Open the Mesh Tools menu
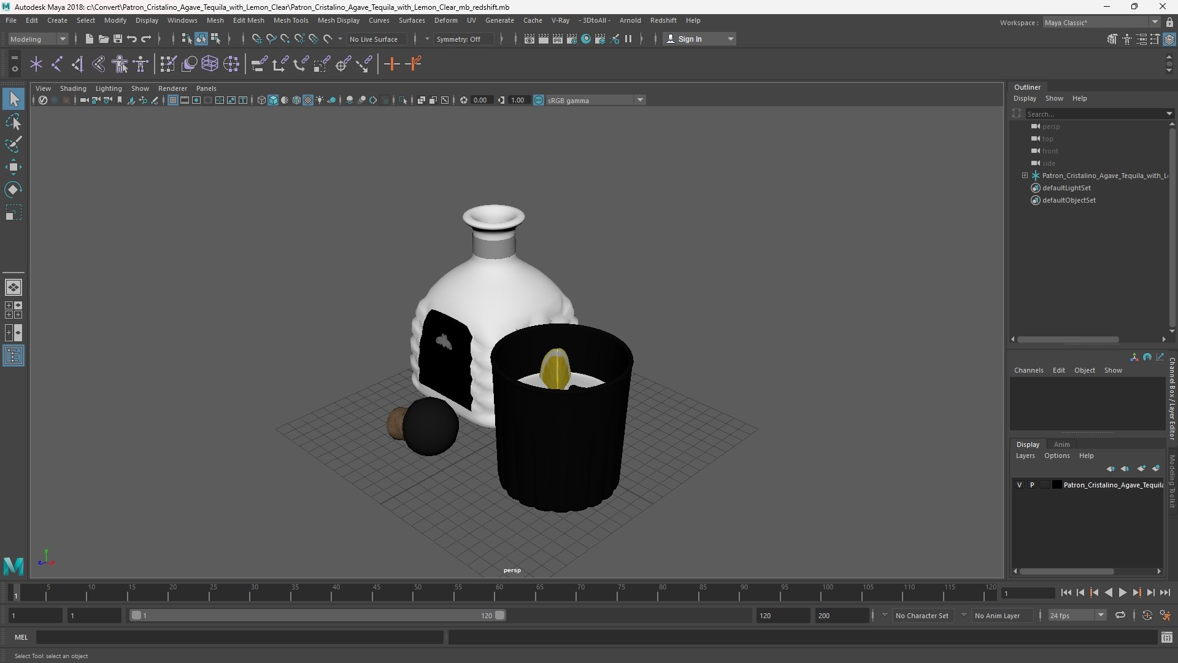 [x=291, y=20]
